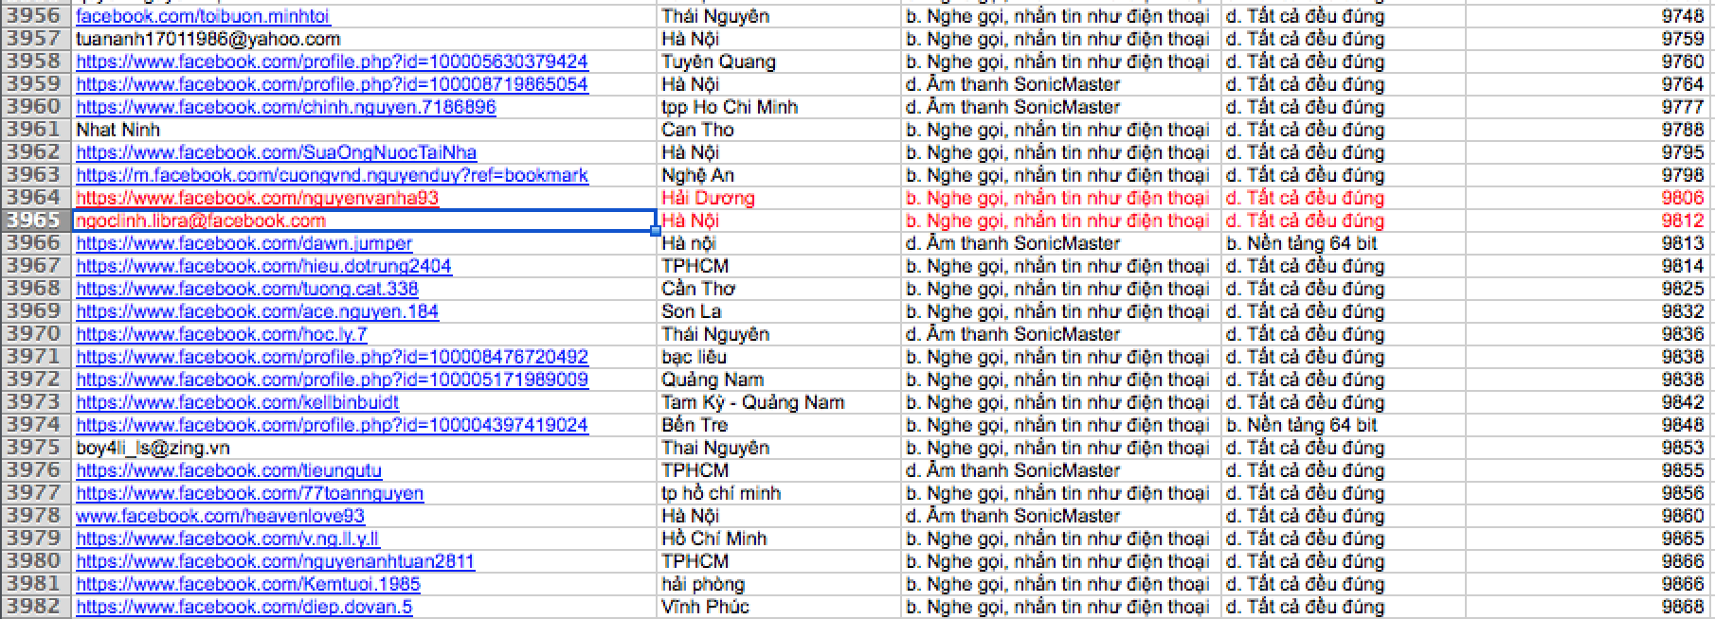Click the nguyenvanha93 Facebook link in red

pyautogui.click(x=257, y=198)
